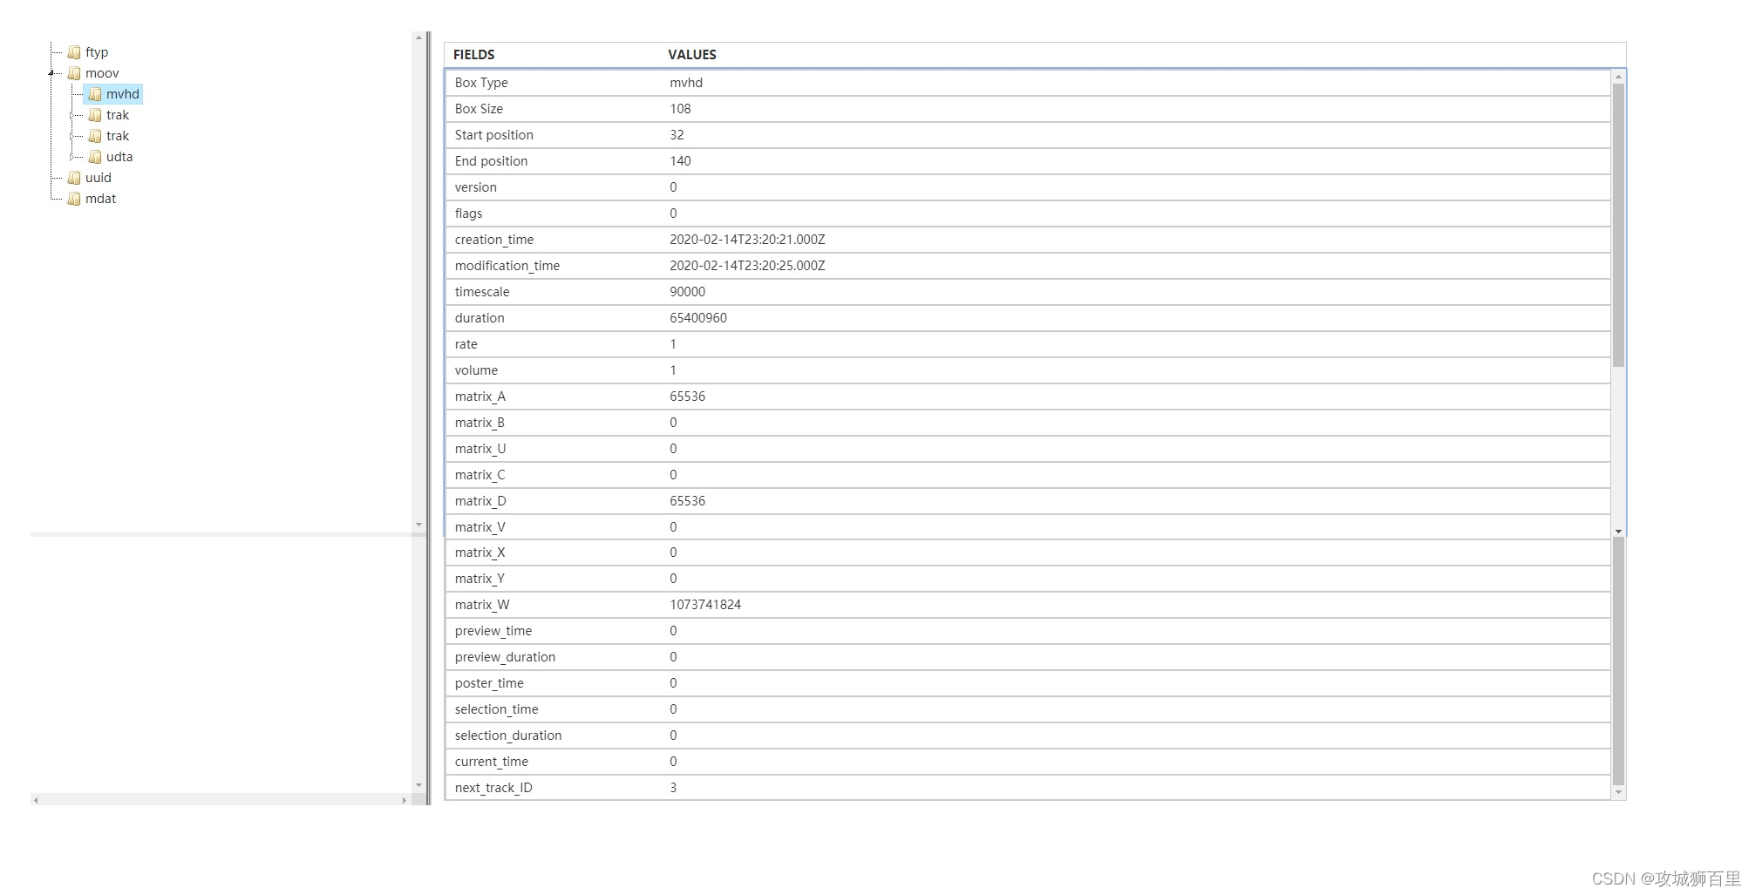Click the duration value 65400960
Image resolution: width=1755 pixels, height=895 pixels.
697,318
